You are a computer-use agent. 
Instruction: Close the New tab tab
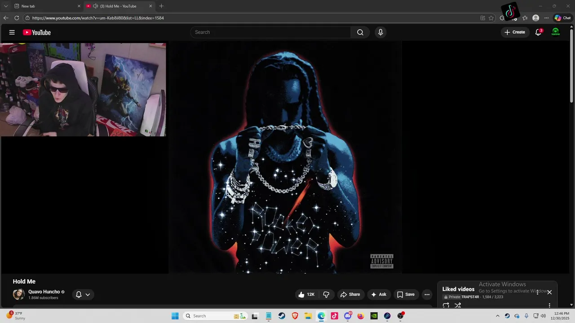click(x=79, y=6)
